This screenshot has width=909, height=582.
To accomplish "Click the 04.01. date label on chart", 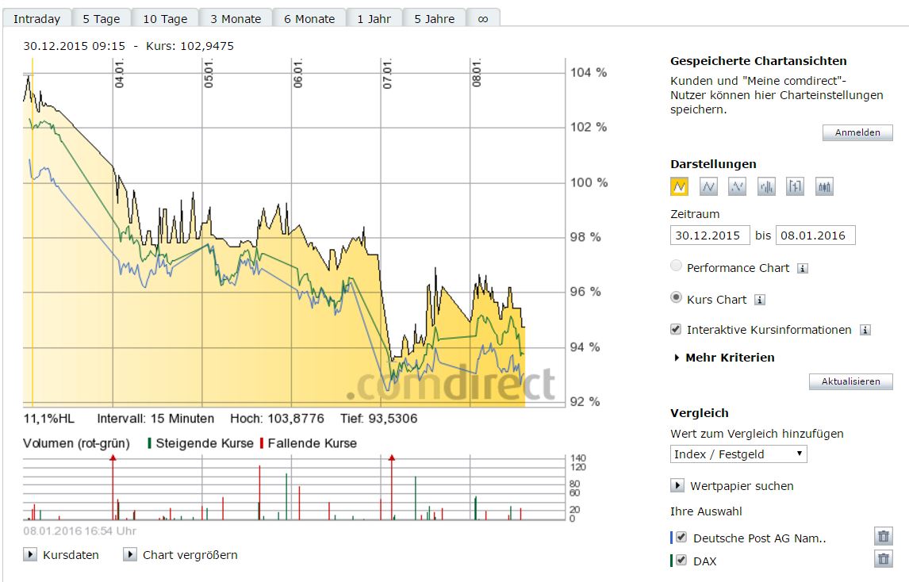I will 120,74.
